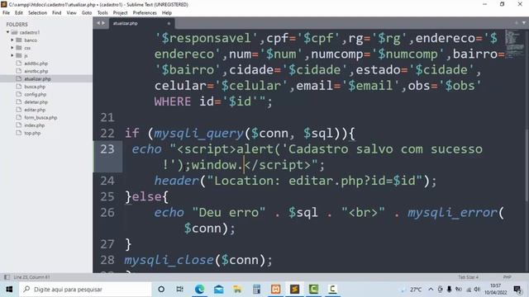The width and height of the screenshot is (529, 297).
Task: Click the file icon beside index.php
Action: [19, 125]
